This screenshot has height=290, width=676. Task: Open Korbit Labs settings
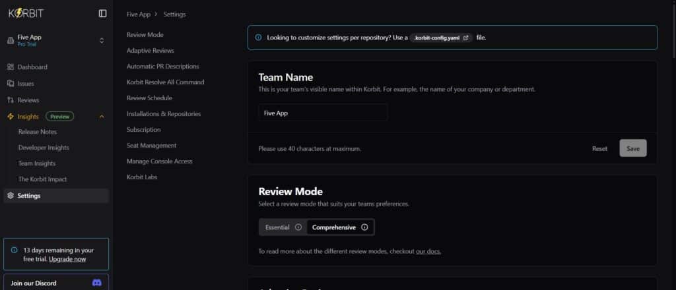142,177
